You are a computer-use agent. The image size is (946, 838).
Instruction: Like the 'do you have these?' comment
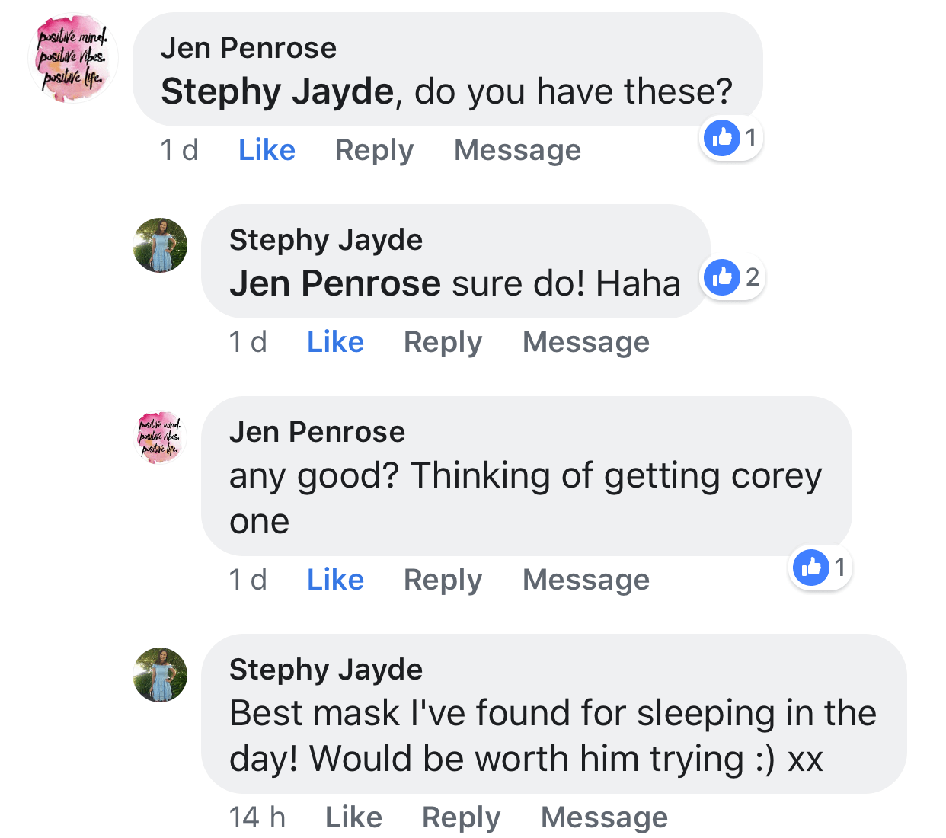click(x=267, y=150)
